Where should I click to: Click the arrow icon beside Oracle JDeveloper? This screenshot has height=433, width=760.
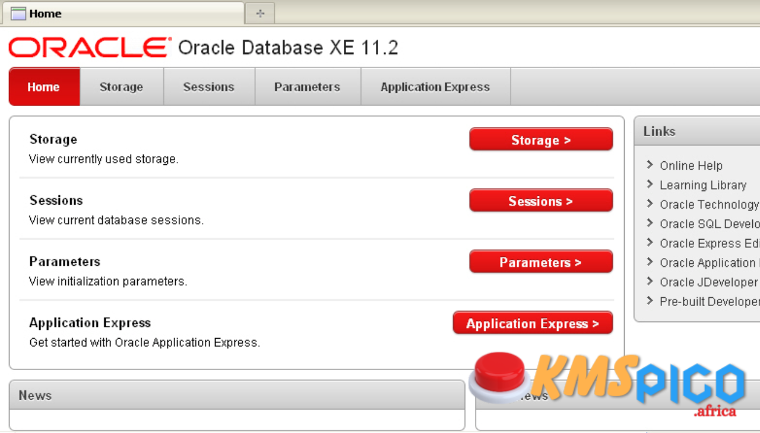coord(650,282)
